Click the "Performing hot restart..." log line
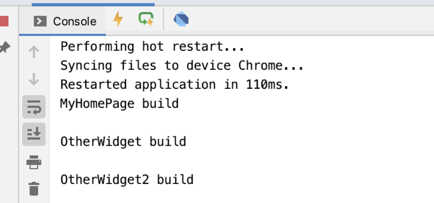This screenshot has height=203, width=434. (x=152, y=47)
